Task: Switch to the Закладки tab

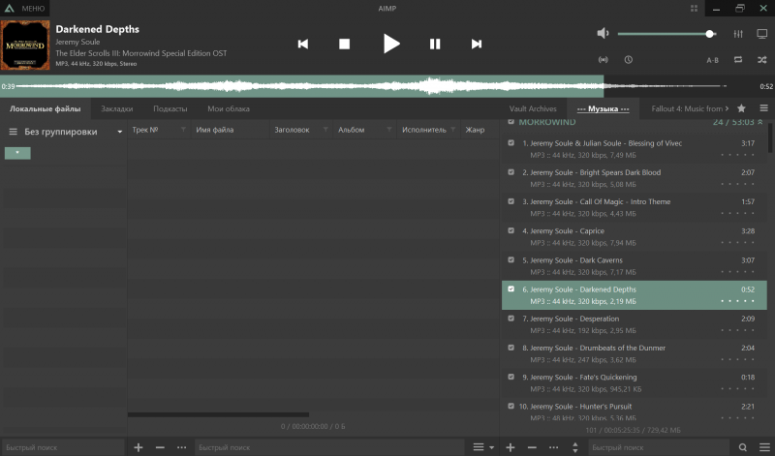Action: (x=116, y=108)
